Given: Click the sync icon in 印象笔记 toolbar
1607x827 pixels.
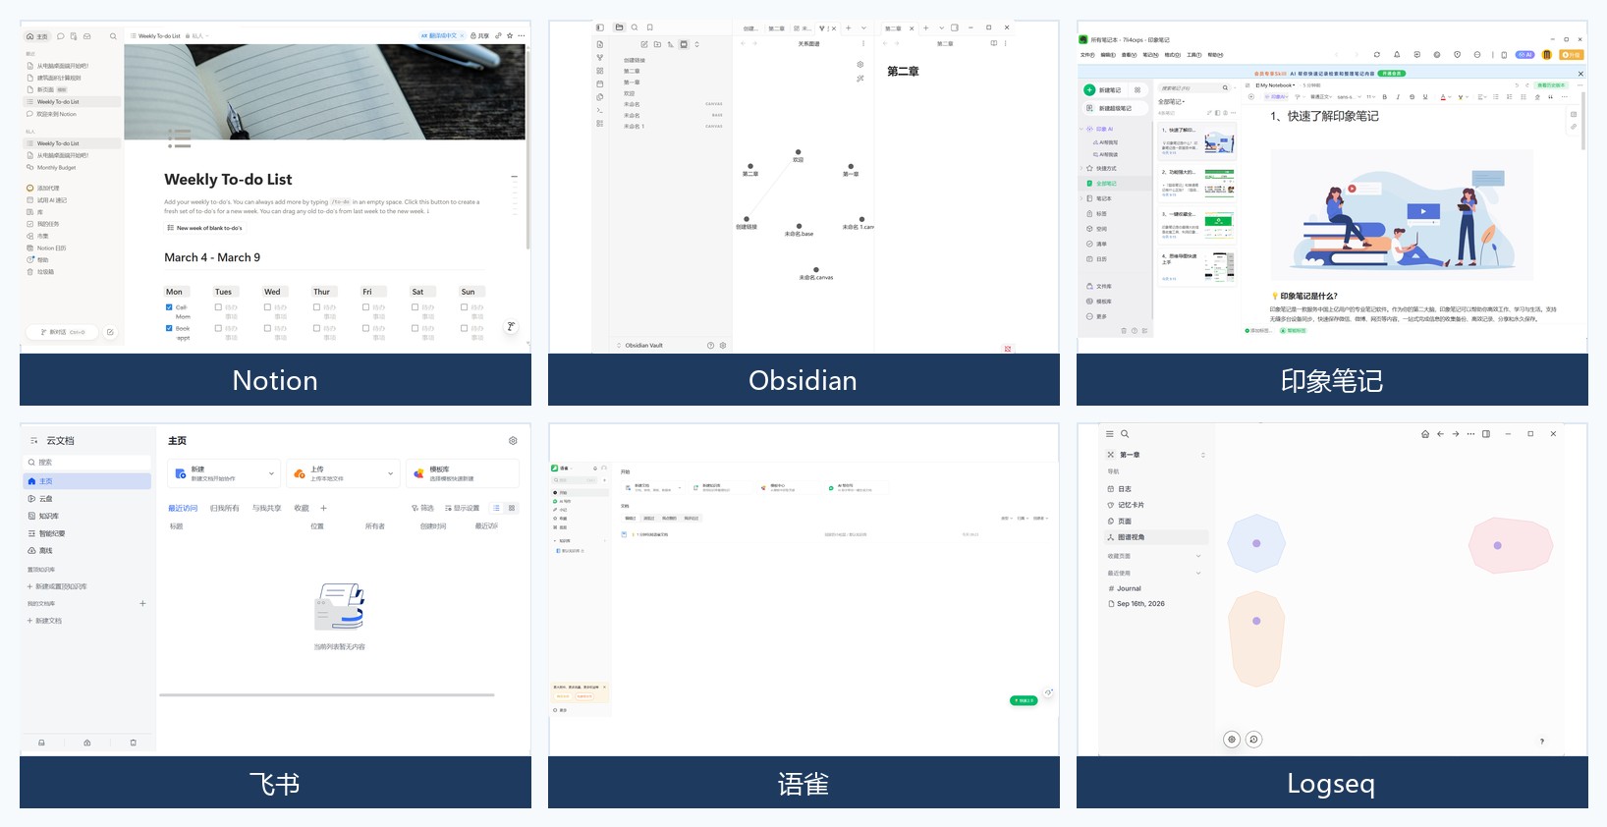Looking at the screenshot, I should [1377, 54].
